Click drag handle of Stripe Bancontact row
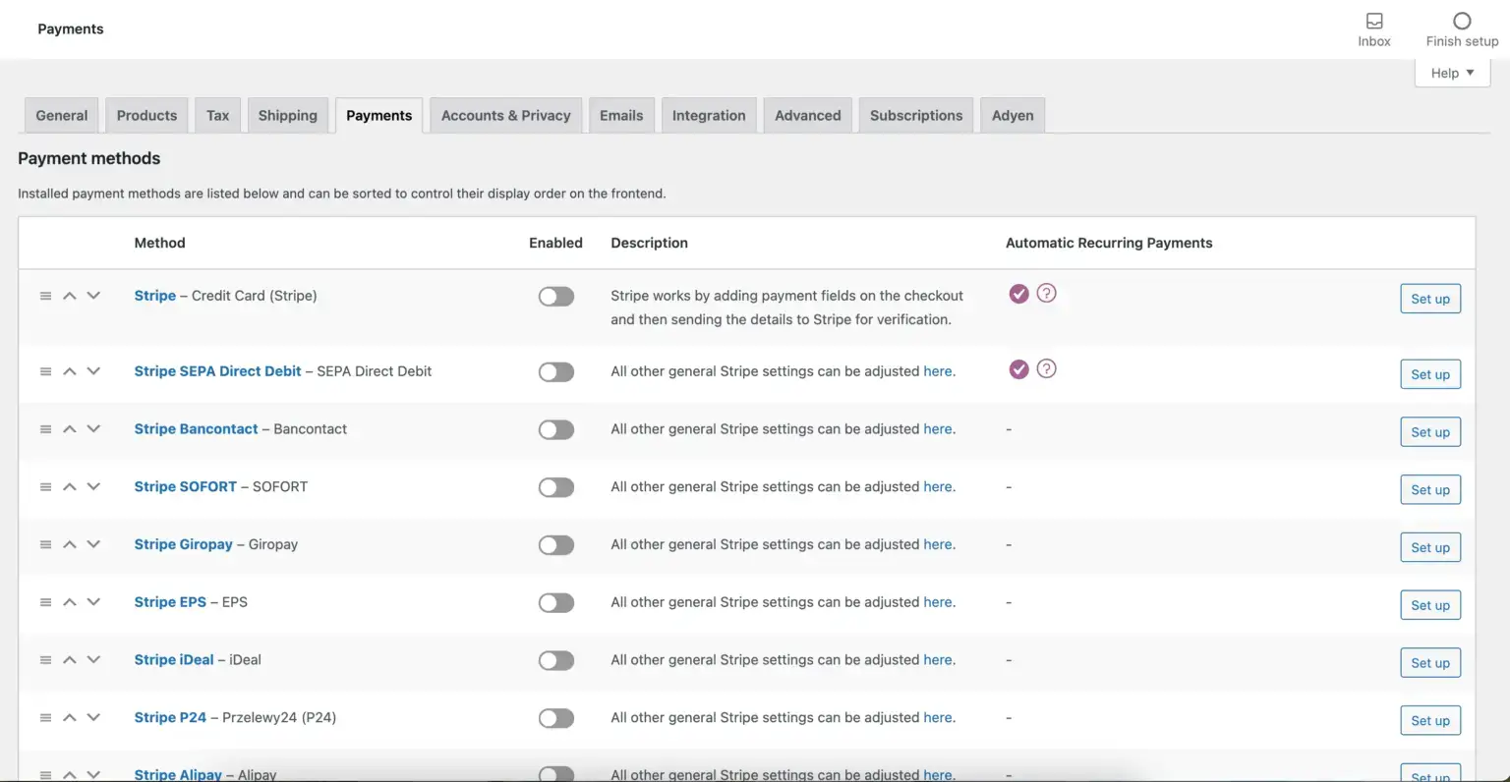Viewport: 1510px width, 782px height. [x=45, y=429]
